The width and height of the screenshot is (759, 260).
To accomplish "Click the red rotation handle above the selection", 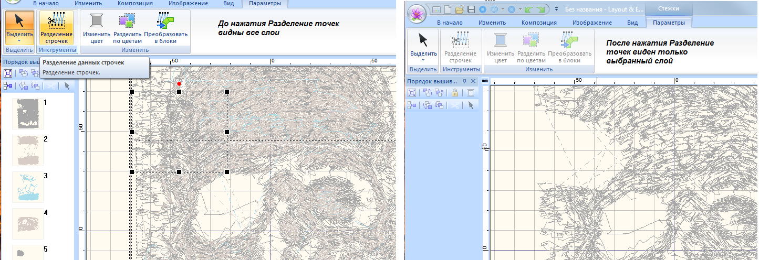I will pyautogui.click(x=179, y=84).
